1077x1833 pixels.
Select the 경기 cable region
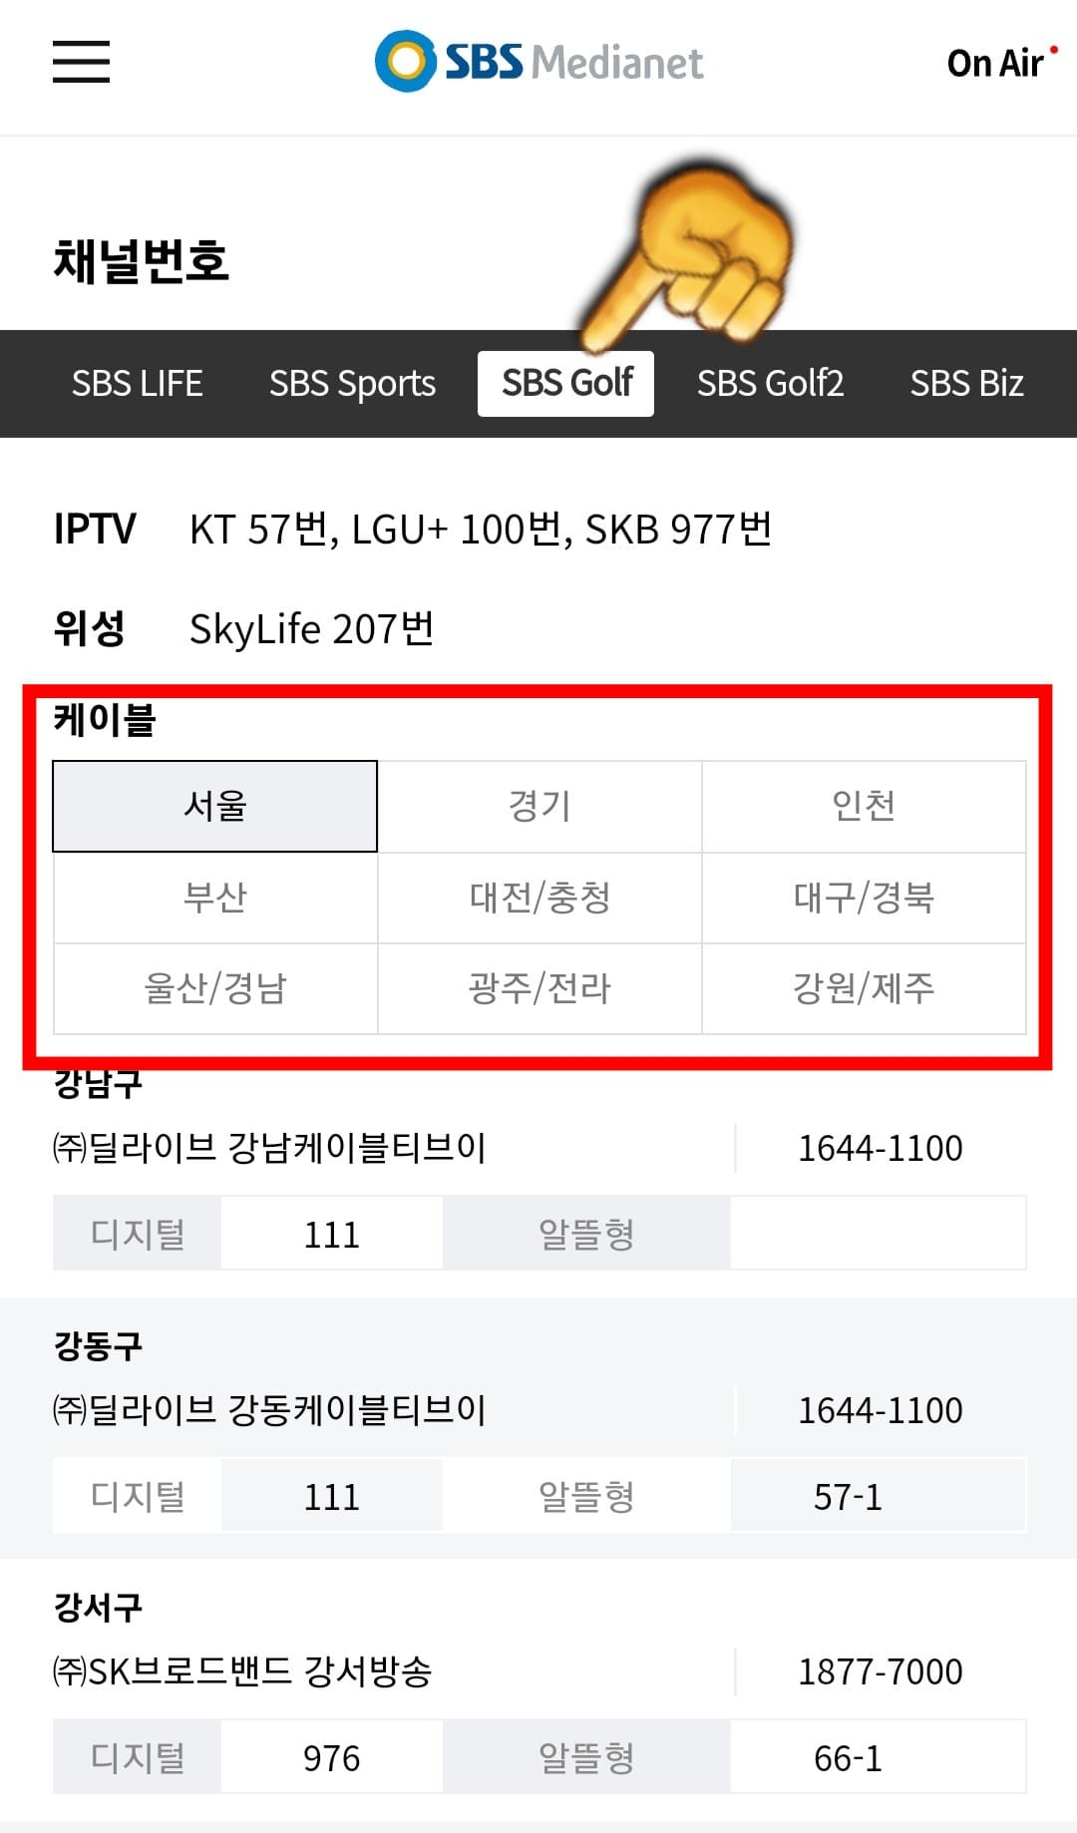point(538,806)
